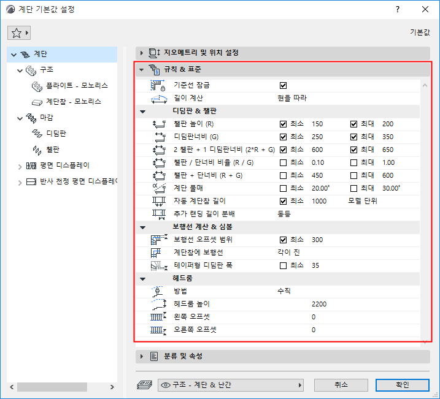
Task: Expand the 지오메트리 및 위치 설정 panel
Action: 142,53
